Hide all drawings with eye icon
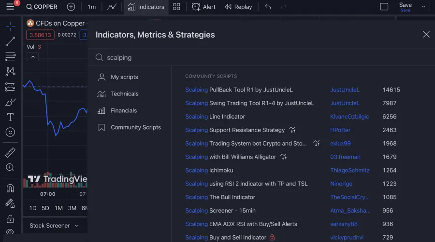Viewport: 435px width, 242px height. (10, 233)
